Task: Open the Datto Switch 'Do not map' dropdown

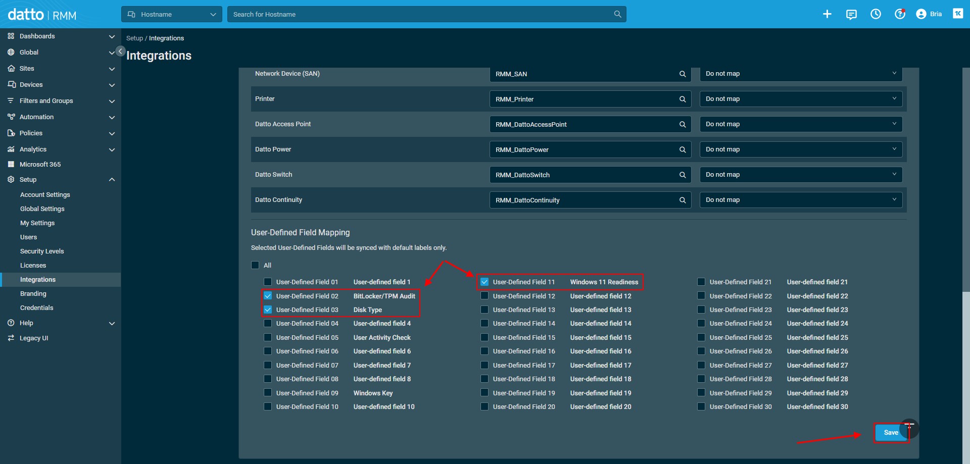Action: coord(800,175)
